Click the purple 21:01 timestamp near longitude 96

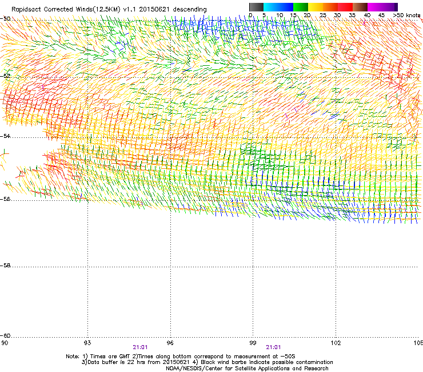click(140, 347)
